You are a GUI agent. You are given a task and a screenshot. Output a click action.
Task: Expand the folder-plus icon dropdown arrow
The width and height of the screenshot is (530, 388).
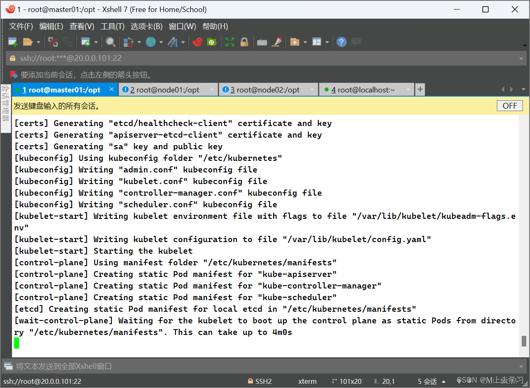click(x=305, y=42)
